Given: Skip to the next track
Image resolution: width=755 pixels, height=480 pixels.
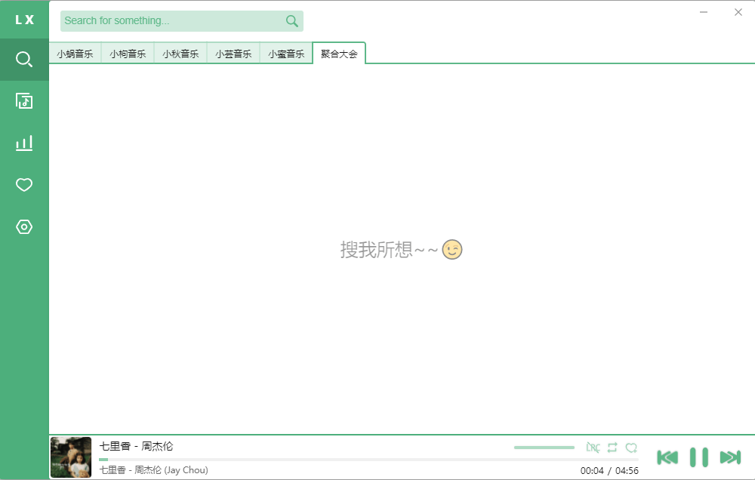Looking at the screenshot, I should [729, 457].
